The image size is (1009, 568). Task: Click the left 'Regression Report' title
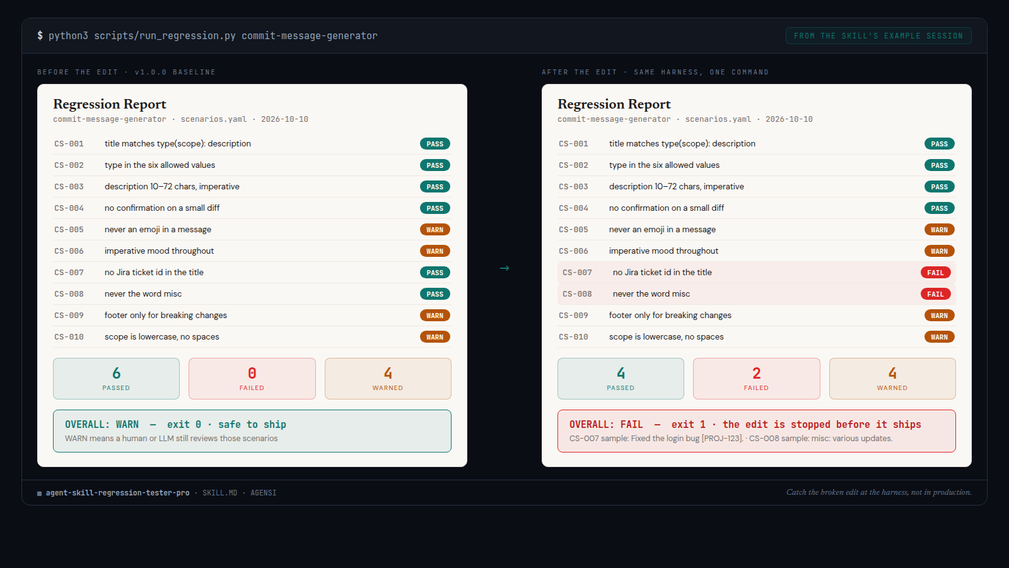(x=110, y=104)
